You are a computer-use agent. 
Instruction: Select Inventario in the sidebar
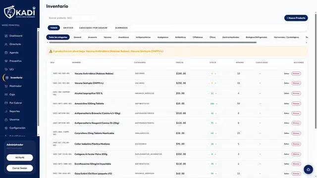point(16,78)
